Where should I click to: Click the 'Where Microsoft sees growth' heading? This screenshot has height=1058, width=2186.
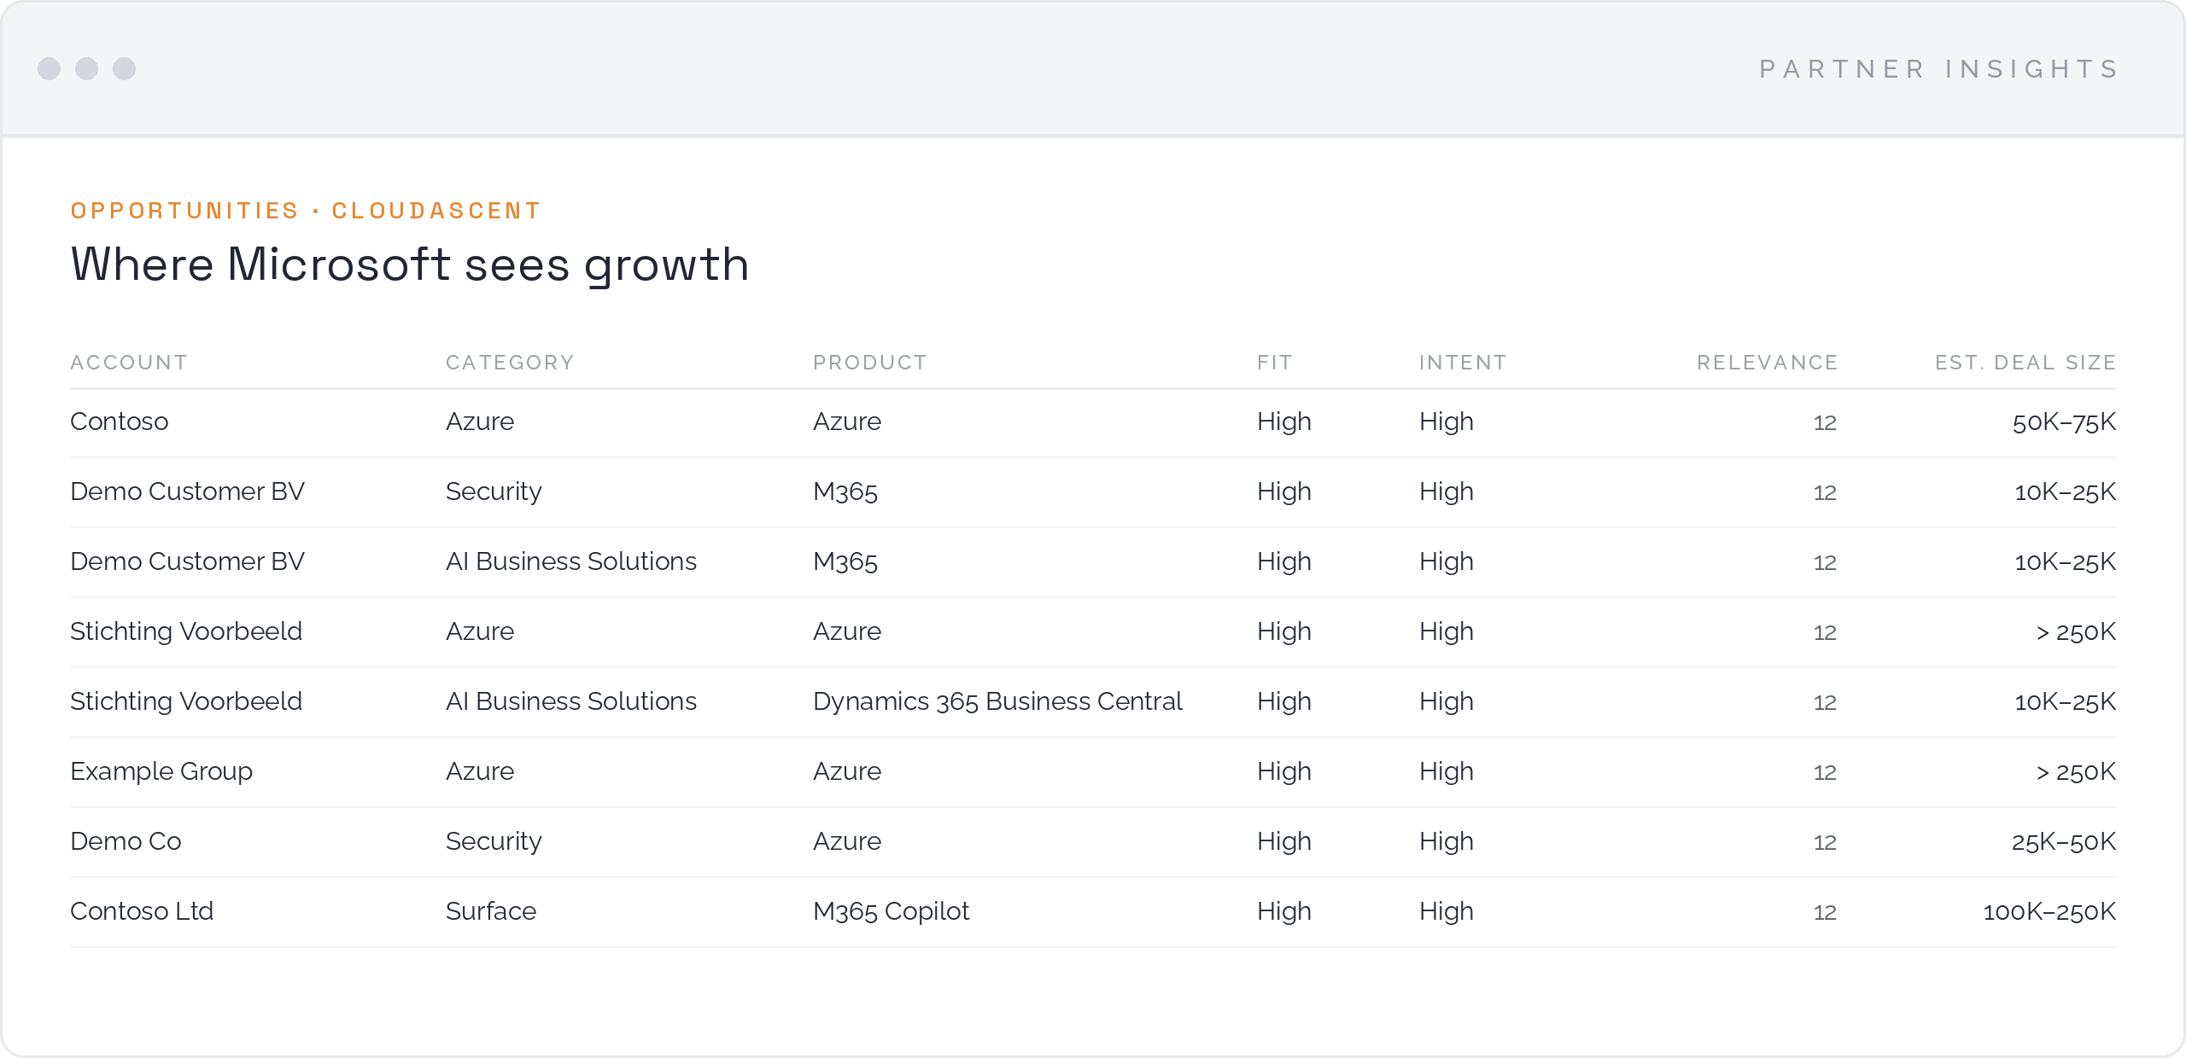410,264
